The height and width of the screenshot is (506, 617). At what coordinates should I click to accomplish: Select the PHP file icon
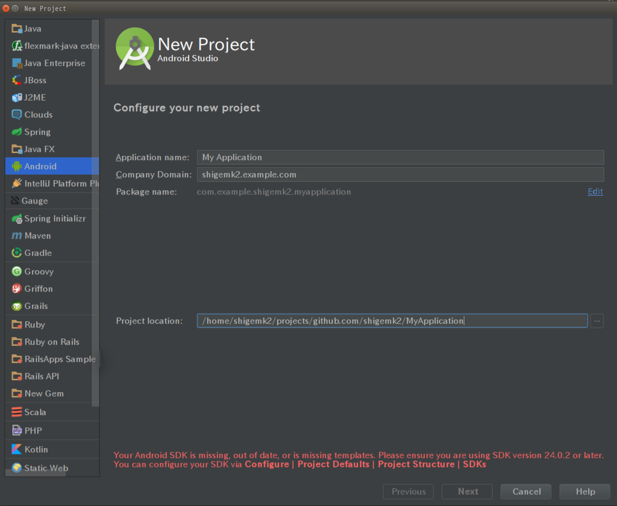pos(16,431)
